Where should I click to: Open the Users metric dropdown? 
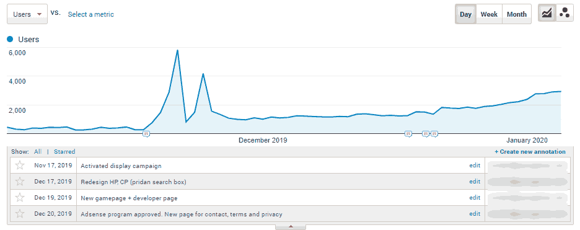click(27, 14)
